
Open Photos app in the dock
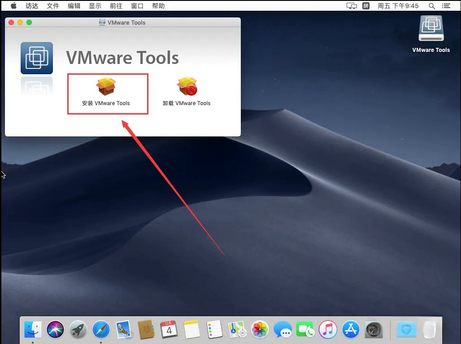[260, 329]
